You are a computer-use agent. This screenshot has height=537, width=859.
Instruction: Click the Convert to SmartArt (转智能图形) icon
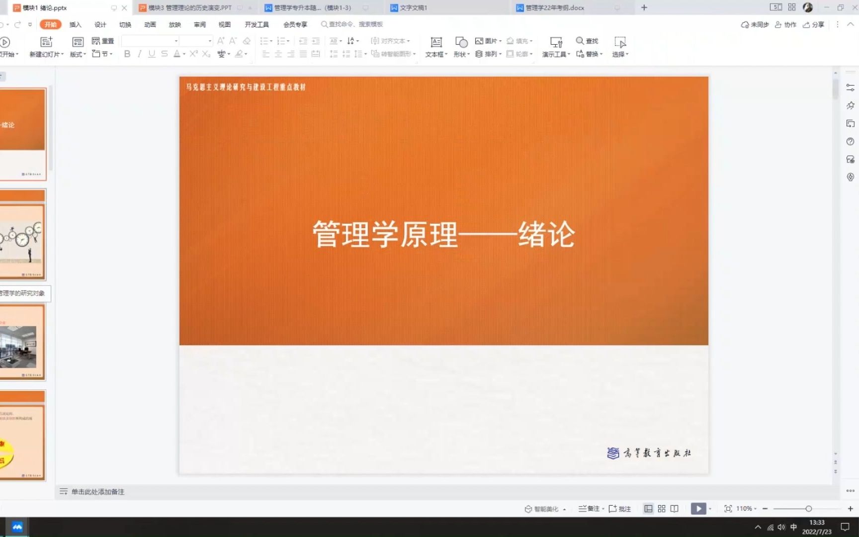coord(375,54)
